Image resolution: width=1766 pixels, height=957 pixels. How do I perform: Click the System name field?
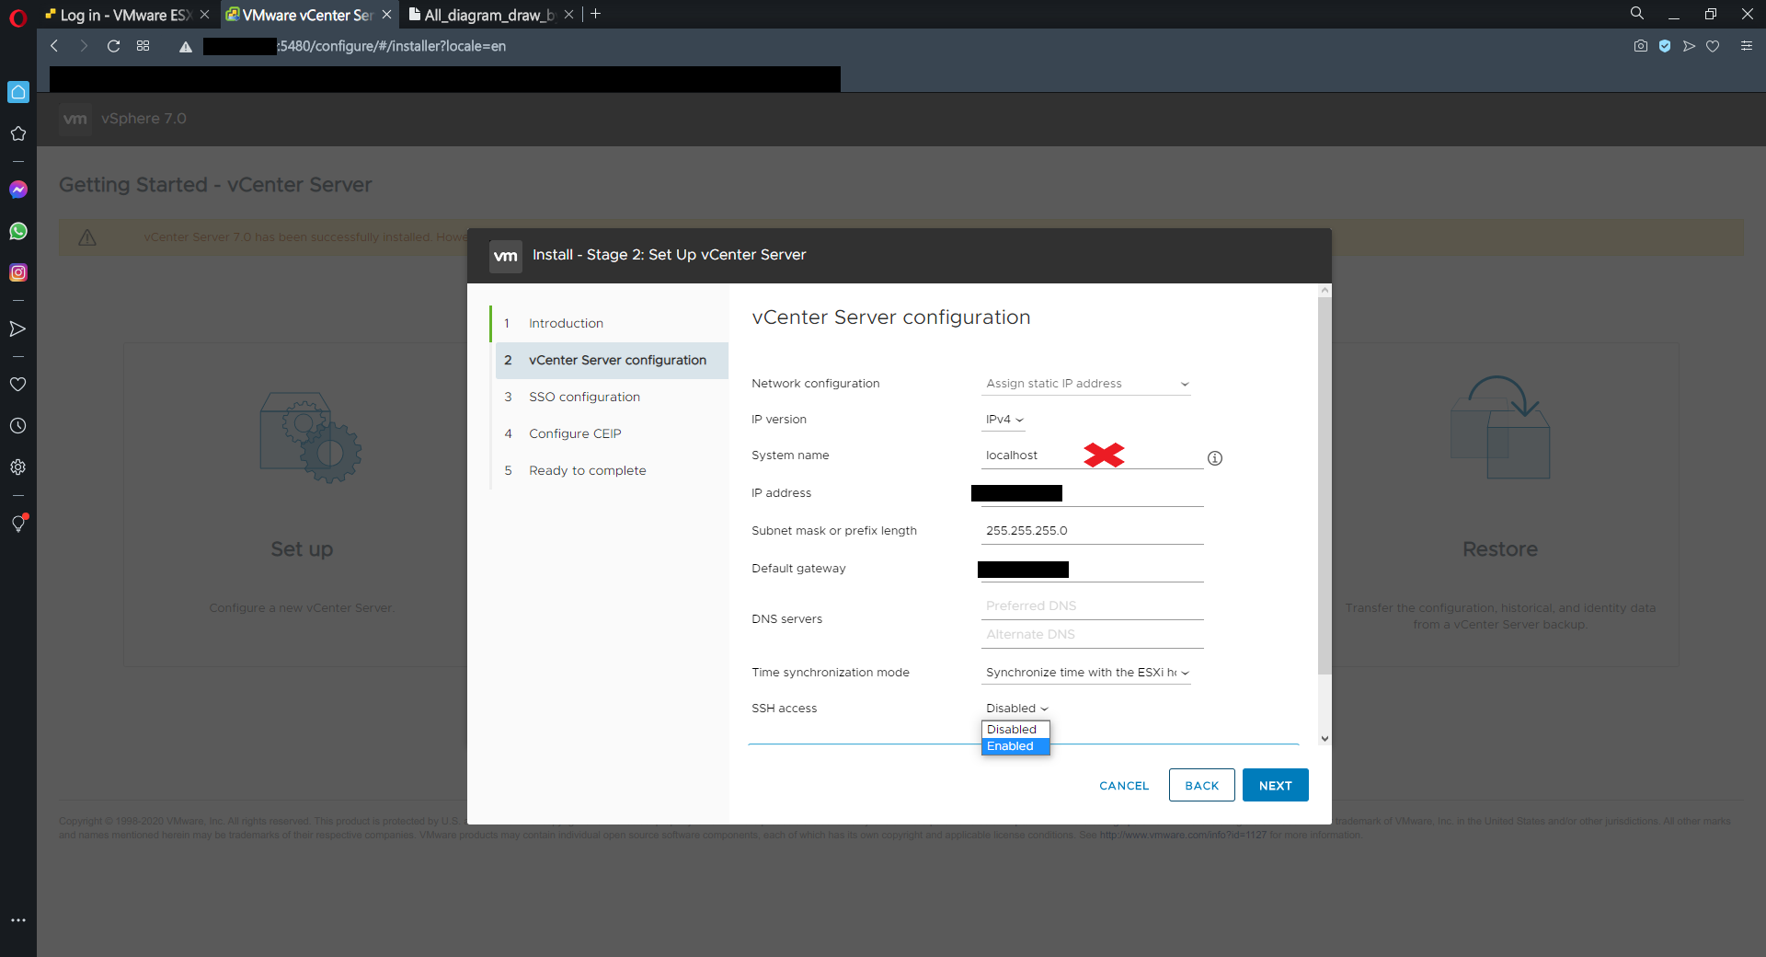[x=1092, y=455]
